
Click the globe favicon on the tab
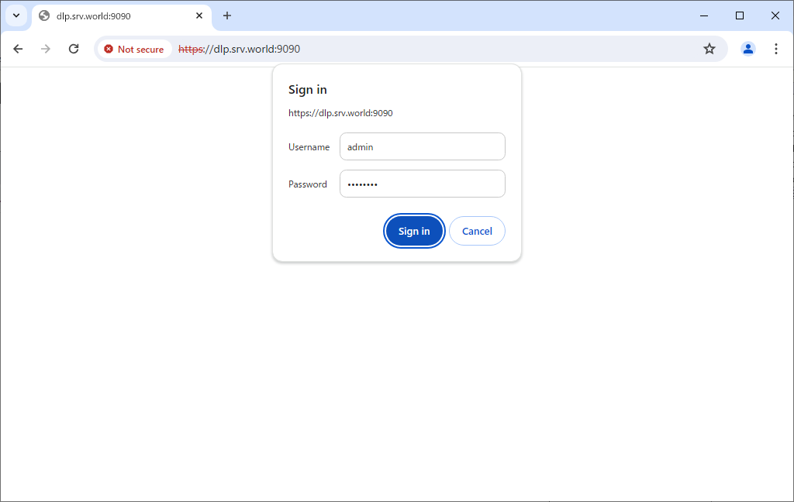point(44,15)
